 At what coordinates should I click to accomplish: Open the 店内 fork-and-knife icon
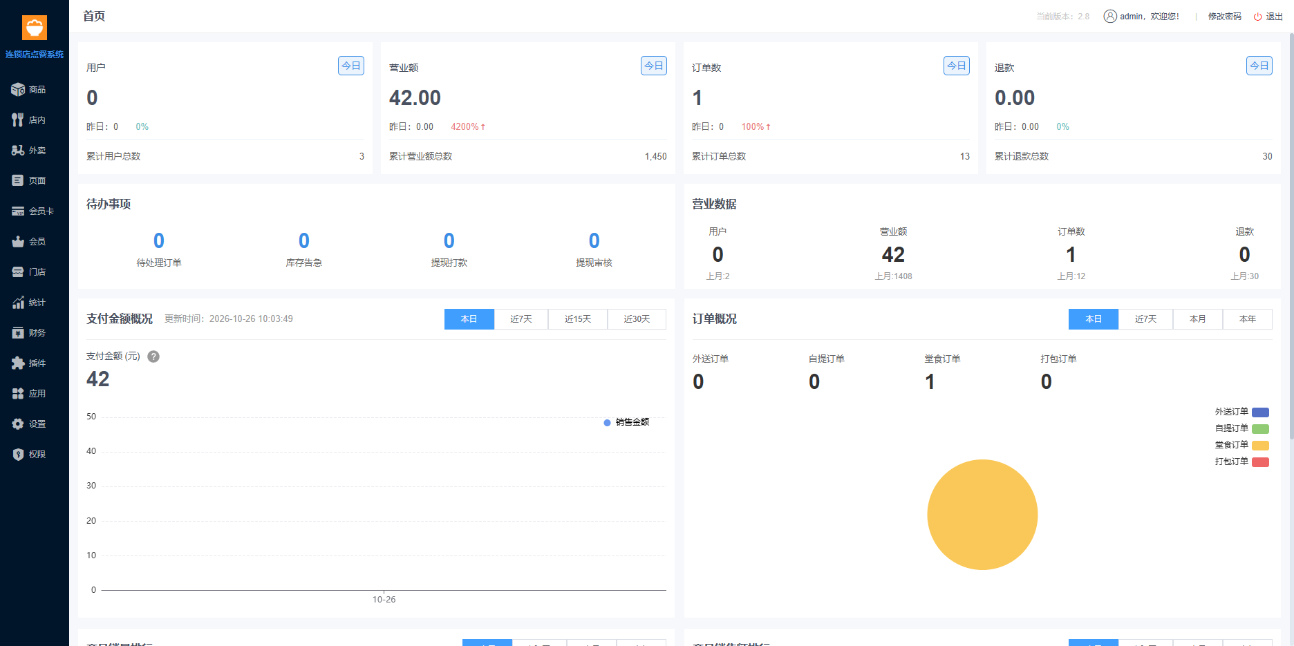pyautogui.click(x=18, y=120)
